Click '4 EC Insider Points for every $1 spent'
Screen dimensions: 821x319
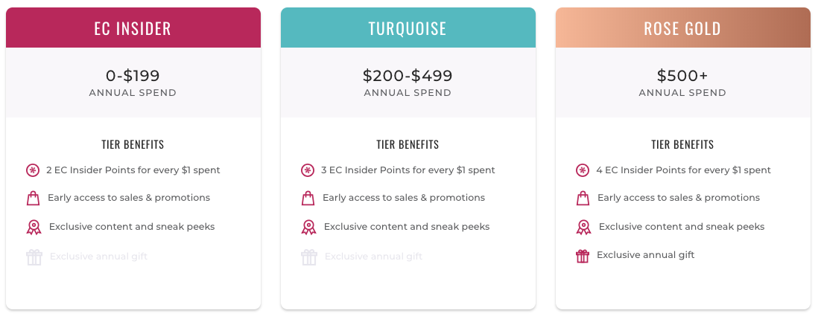point(683,170)
